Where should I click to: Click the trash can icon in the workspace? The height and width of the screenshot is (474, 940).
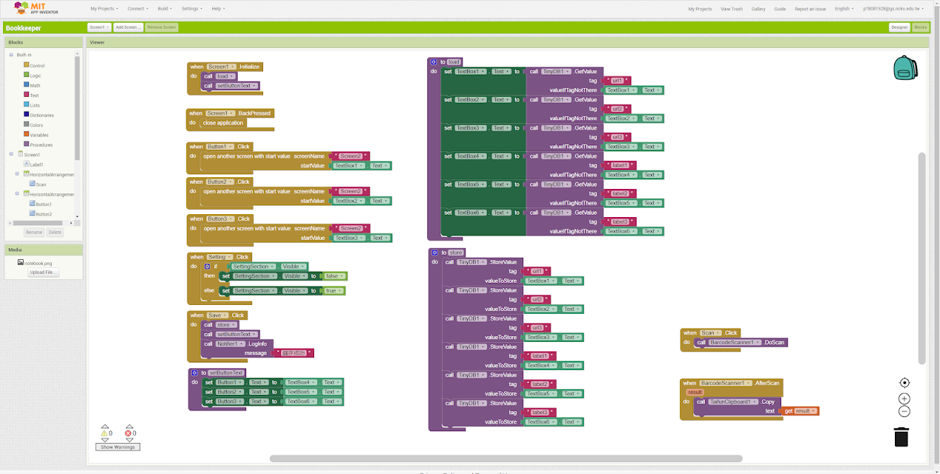[x=902, y=436]
